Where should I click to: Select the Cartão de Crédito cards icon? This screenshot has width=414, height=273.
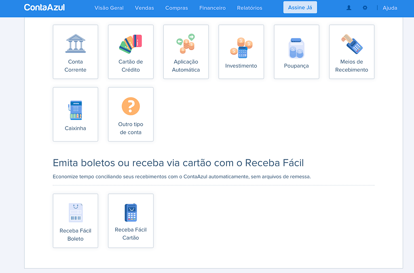coord(131,44)
